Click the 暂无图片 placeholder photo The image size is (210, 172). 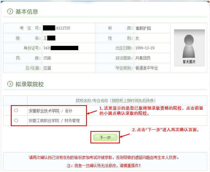click(189, 48)
